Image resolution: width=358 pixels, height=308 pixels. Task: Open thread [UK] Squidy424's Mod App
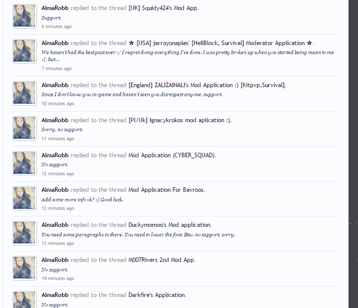pyautogui.click(x=163, y=8)
